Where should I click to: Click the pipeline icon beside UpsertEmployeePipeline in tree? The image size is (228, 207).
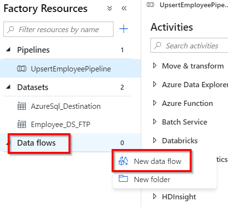point(22,69)
